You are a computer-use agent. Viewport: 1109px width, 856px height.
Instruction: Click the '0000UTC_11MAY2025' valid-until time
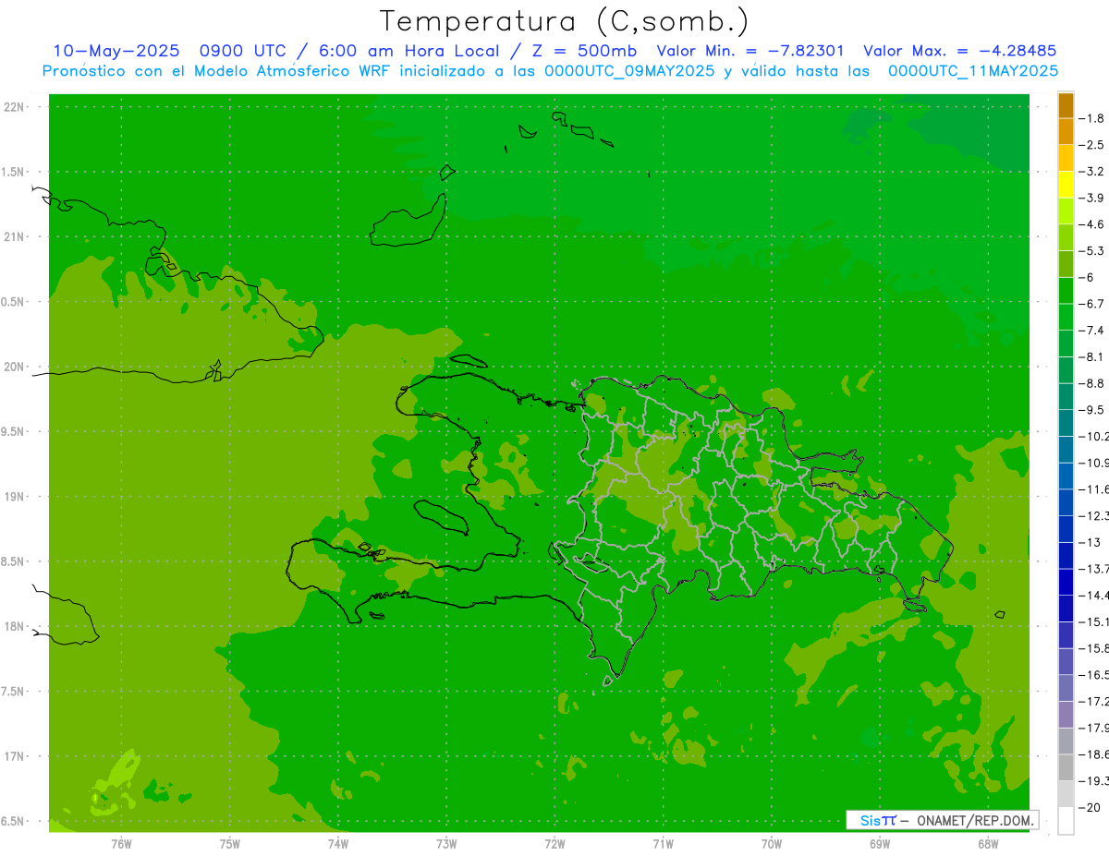tap(973, 71)
